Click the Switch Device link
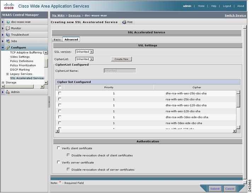This screenshot has height=193, width=252. click(x=235, y=16)
